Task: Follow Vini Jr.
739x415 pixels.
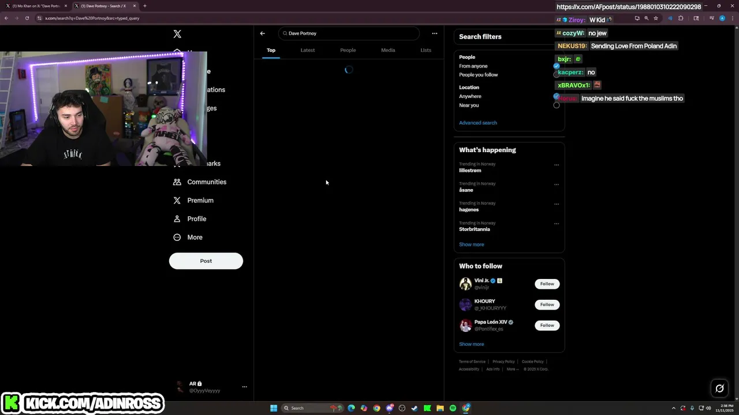Action: 547,284
